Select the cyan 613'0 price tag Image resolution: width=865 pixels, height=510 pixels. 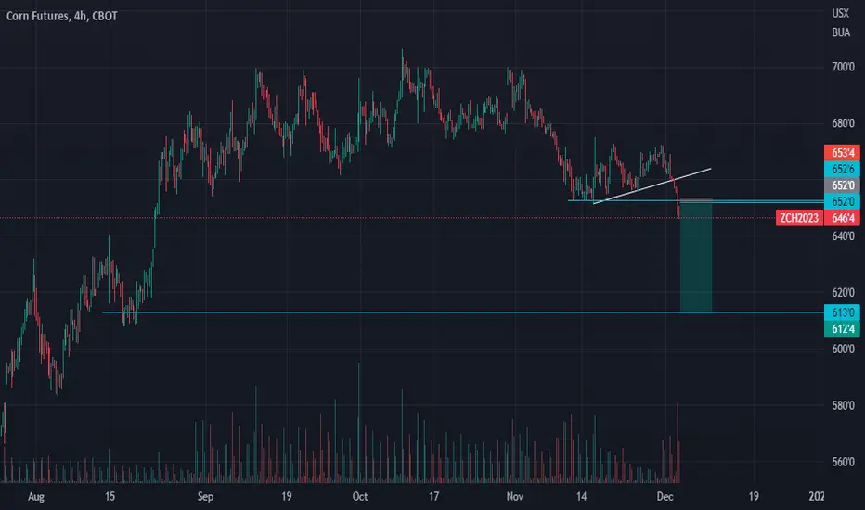842,312
